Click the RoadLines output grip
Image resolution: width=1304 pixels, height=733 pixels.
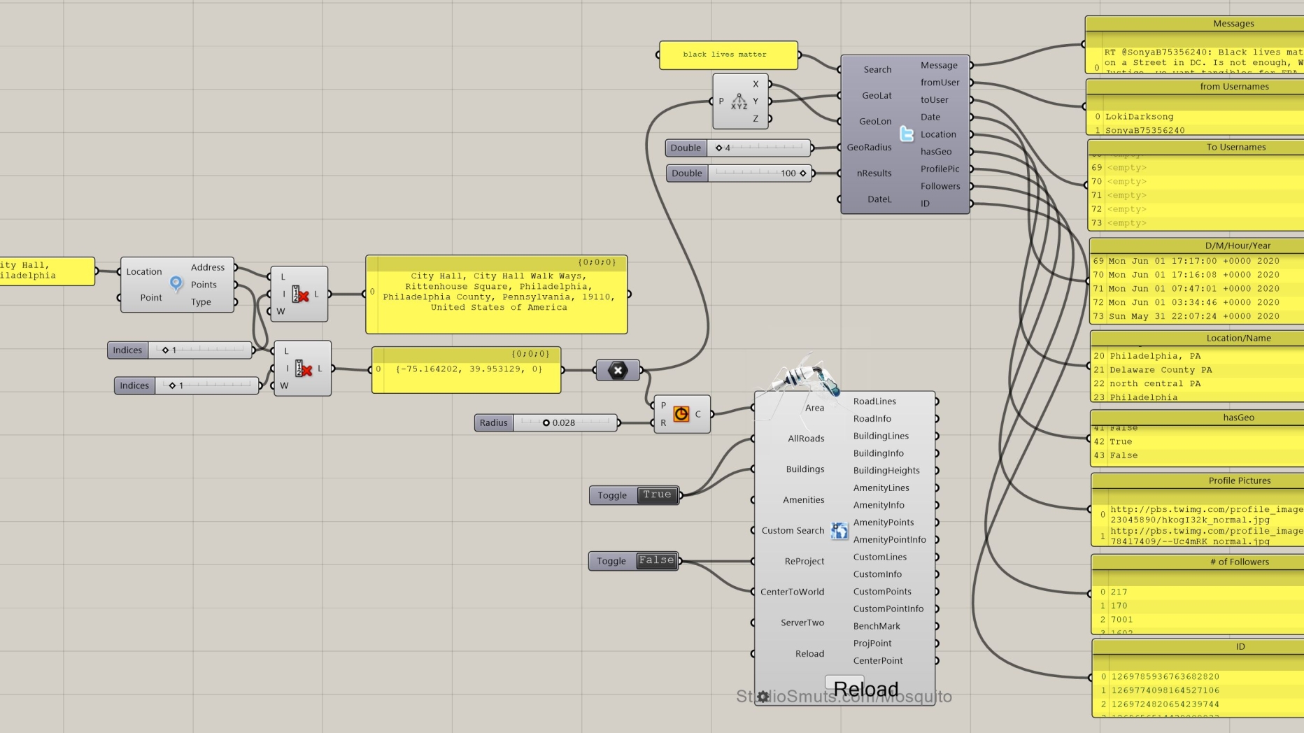[x=937, y=401]
